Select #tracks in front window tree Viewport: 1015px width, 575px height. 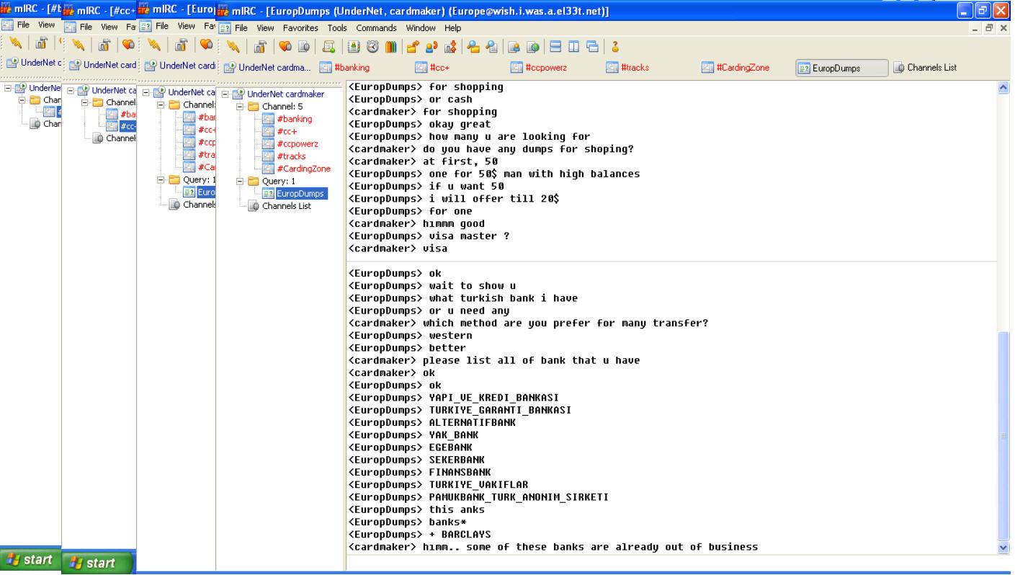291,156
